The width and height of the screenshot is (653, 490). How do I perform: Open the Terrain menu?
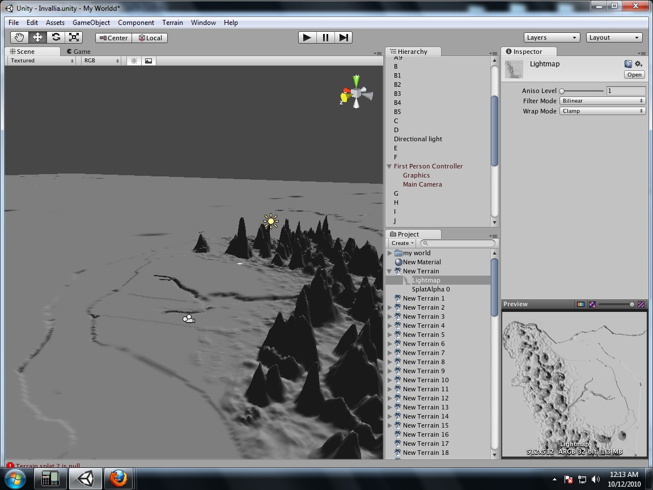pos(172,23)
